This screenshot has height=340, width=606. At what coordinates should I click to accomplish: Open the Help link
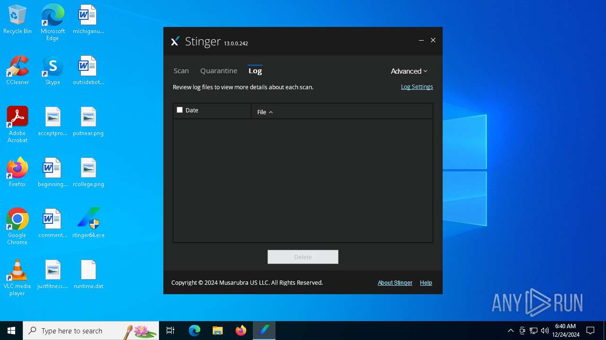tap(426, 283)
